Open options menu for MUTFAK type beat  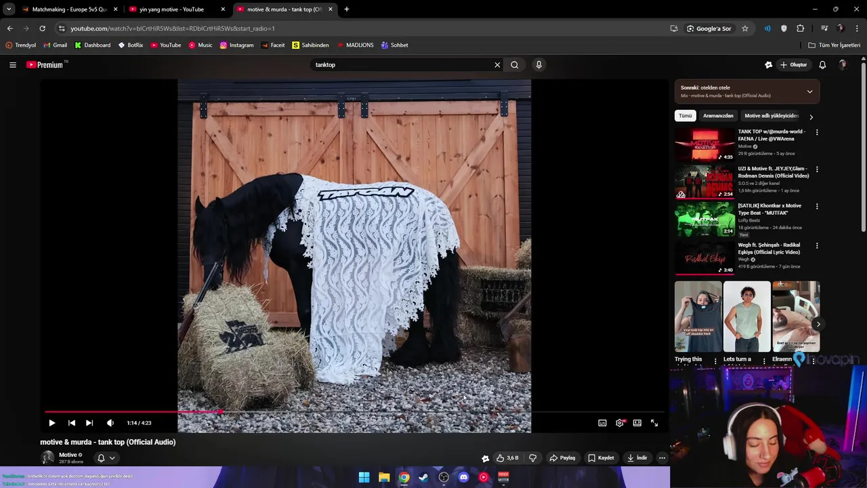(x=817, y=207)
